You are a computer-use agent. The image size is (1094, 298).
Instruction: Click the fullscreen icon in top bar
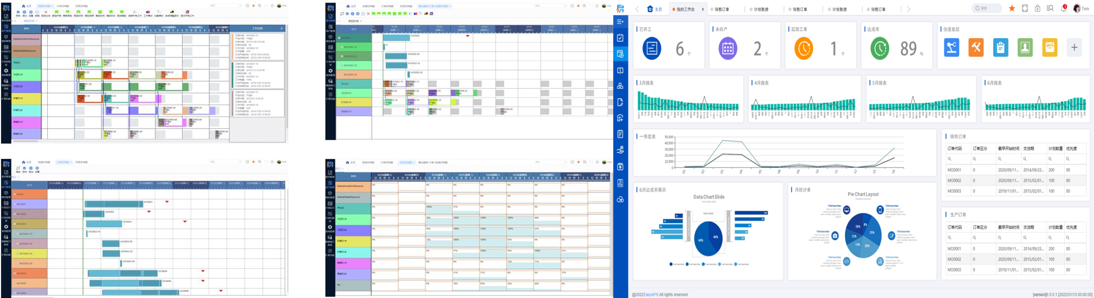[x=1025, y=8]
